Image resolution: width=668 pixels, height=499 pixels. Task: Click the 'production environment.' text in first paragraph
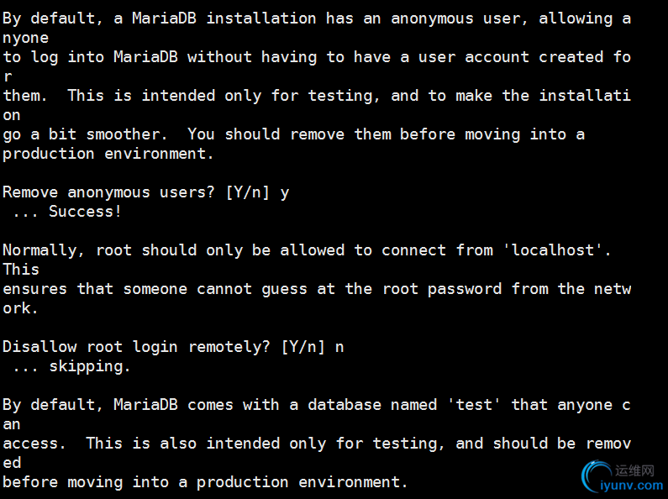click(108, 154)
